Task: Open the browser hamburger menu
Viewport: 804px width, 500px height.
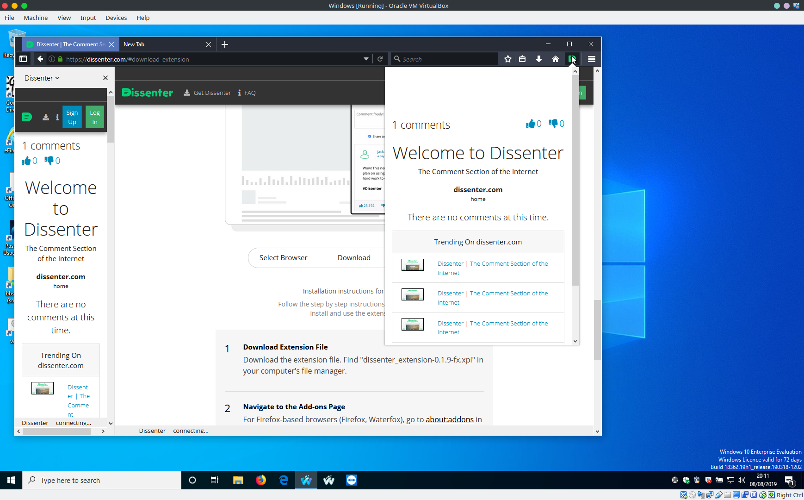Action: click(592, 59)
